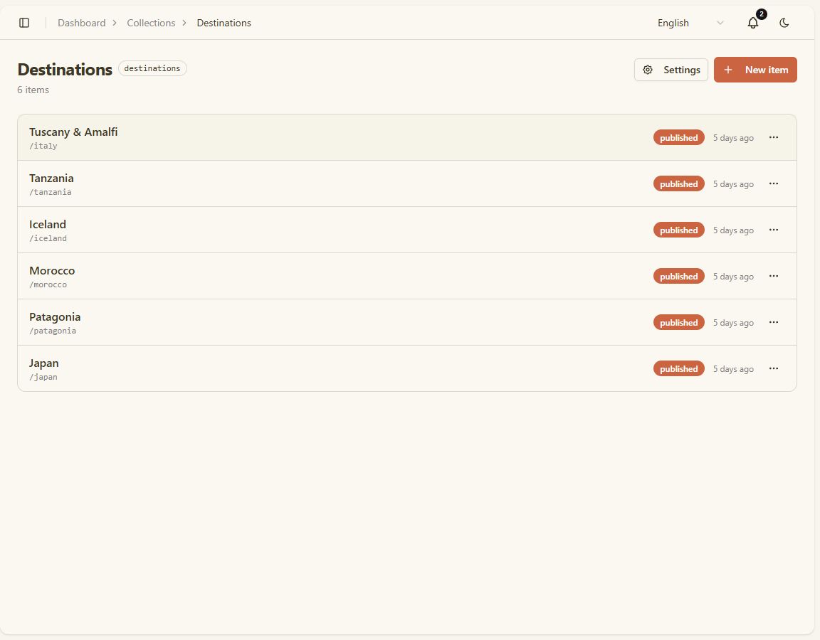The image size is (820, 640).
Task: Open more options for Tanzania
Action: pos(774,183)
